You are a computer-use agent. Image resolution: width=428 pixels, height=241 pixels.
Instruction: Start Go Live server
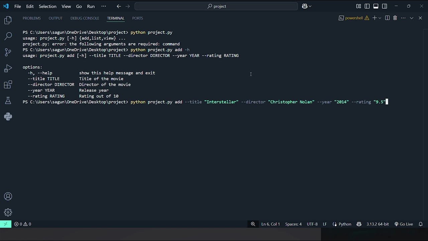click(404, 224)
